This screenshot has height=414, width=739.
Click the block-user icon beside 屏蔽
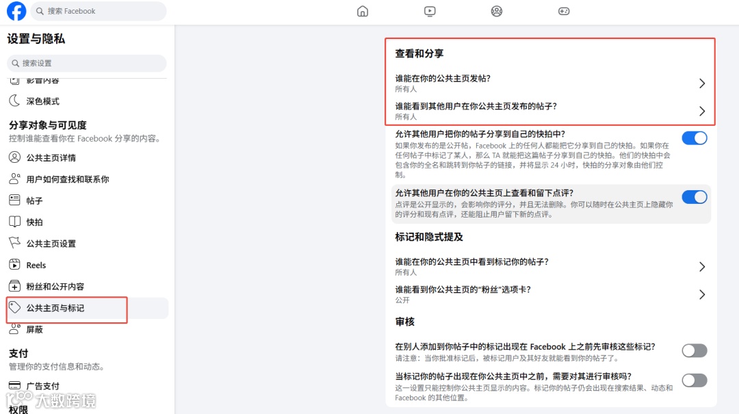coord(14,328)
